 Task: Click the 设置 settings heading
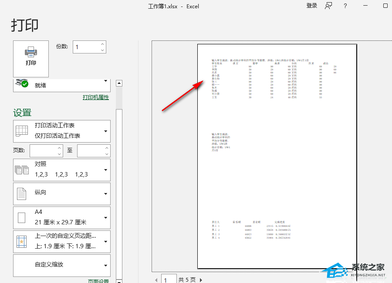[22, 113]
